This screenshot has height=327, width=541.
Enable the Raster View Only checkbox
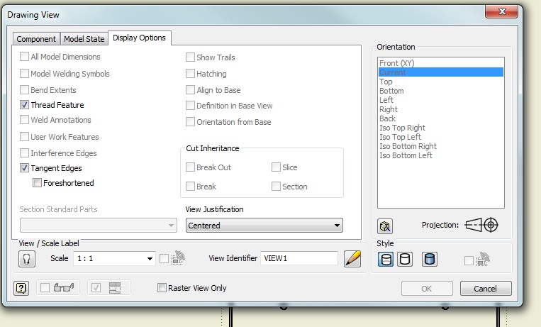click(x=162, y=288)
